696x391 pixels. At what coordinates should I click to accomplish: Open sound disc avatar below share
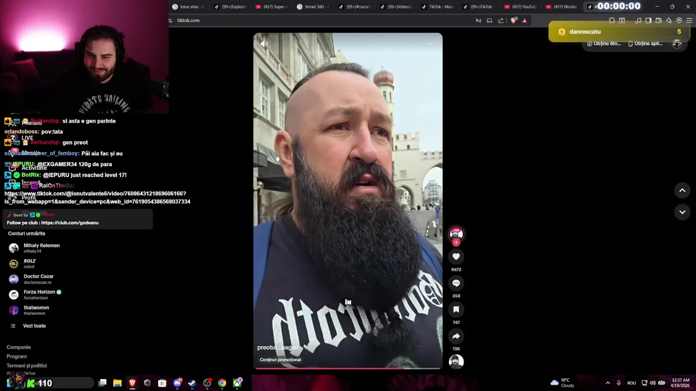click(456, 361)
